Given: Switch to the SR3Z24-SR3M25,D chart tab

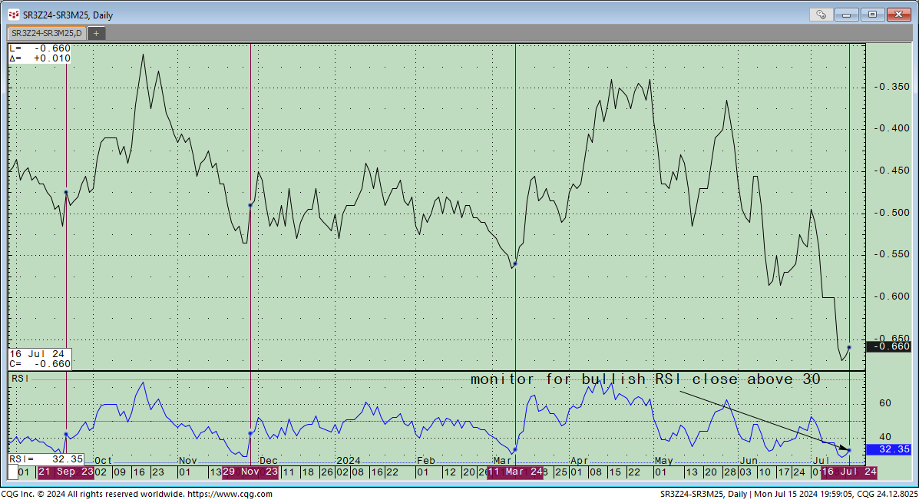Looking at the screenshot, I should click(46, 33).
